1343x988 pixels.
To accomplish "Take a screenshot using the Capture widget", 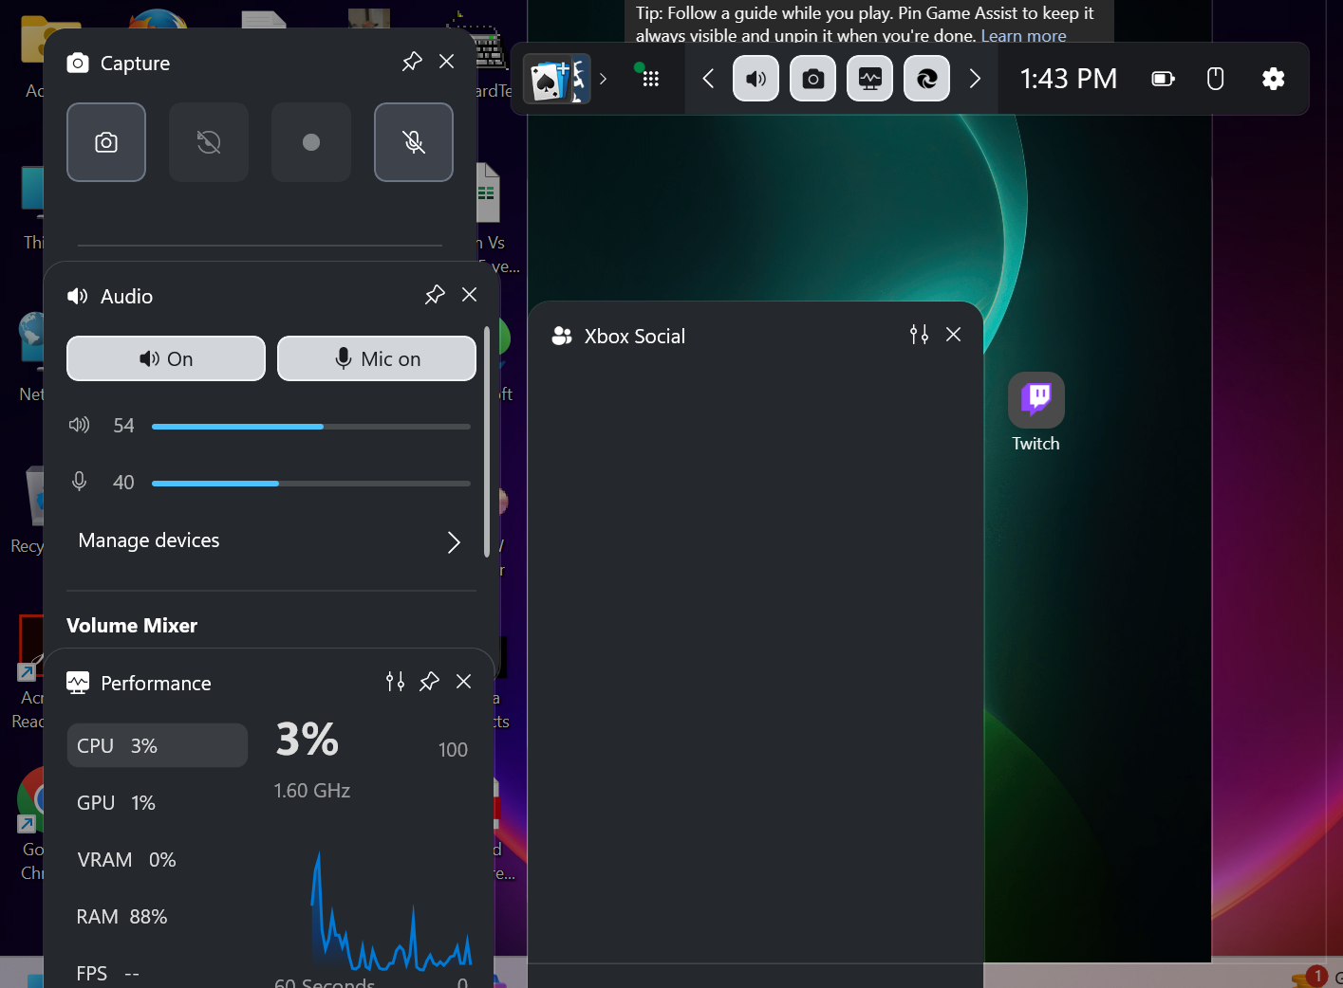I will [x=105, y=142].
